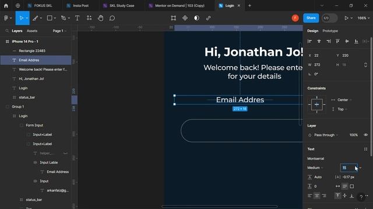Toggle constrain proportions icon

[x=365, y=64]
